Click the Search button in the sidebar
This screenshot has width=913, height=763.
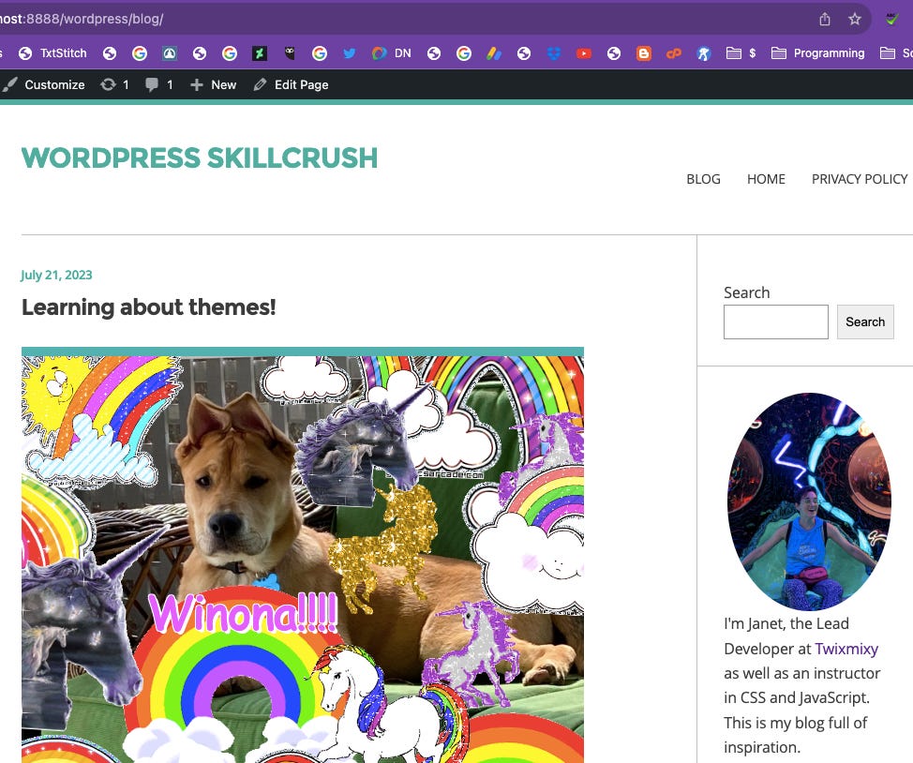865,322
